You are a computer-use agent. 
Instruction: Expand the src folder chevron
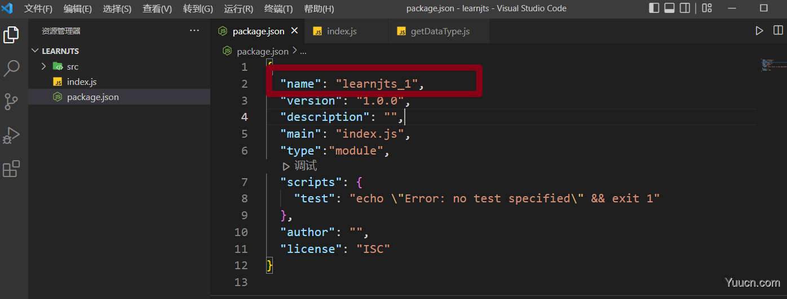pyautogui.click(x=43, y=66)
